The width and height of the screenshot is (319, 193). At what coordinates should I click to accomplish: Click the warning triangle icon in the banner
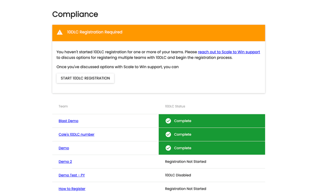(x=60, y=32)
